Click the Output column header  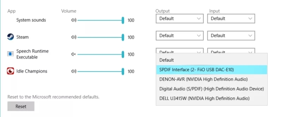(x=162, y=11)
